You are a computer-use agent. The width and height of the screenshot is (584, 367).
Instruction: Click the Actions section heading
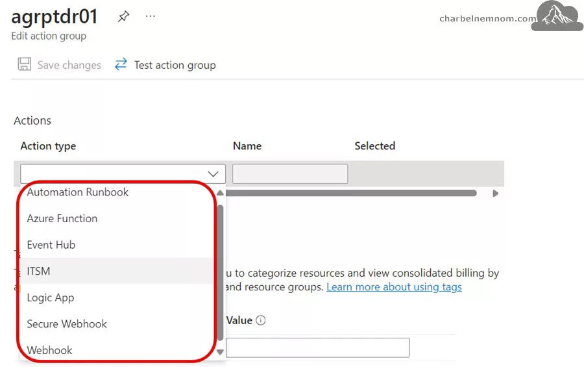tap(32, 120)
